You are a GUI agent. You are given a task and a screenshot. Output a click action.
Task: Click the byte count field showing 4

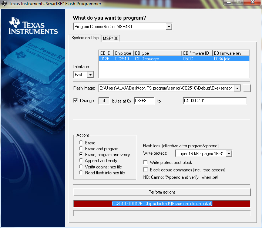104,101
